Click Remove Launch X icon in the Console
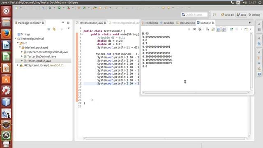 point(194,29)
